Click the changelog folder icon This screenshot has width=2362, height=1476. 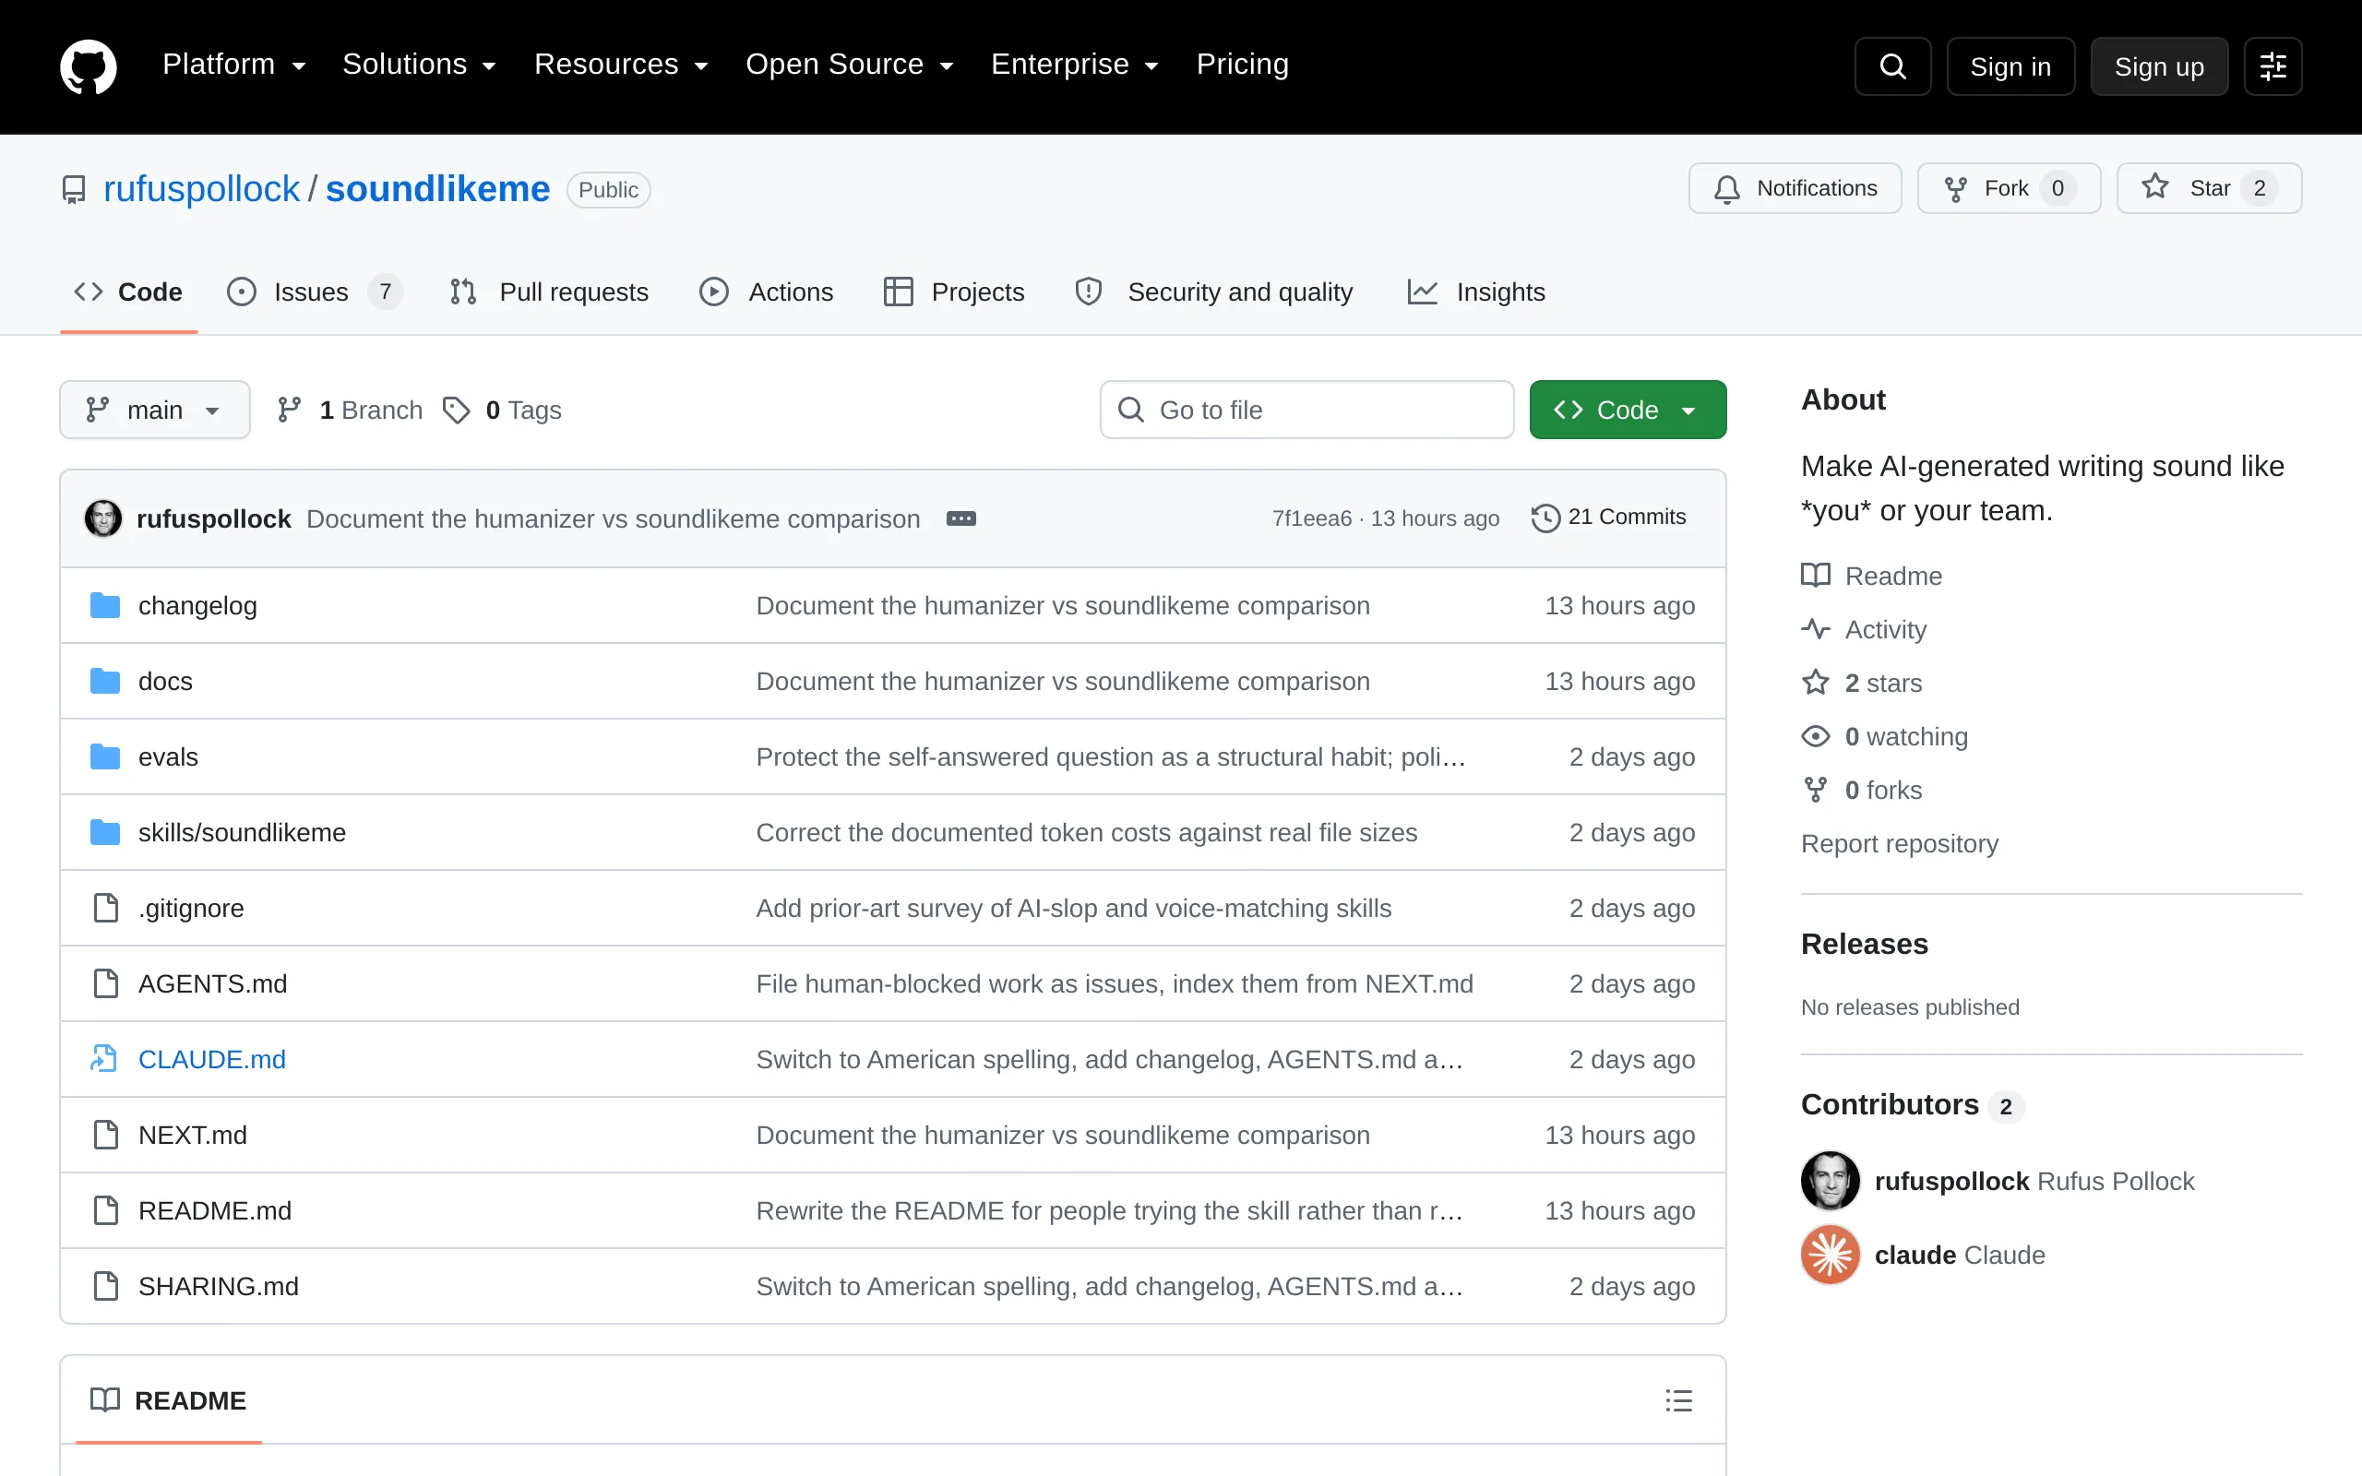[104, 605]
